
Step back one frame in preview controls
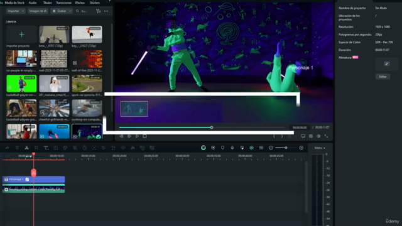(121, 136)
